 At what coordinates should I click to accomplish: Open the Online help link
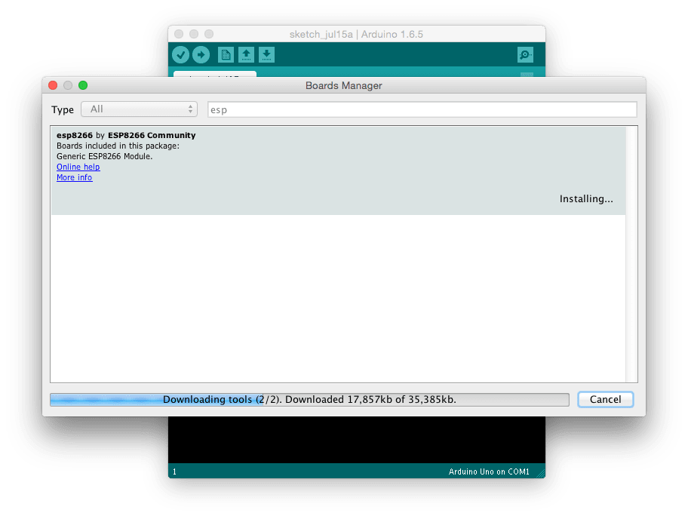pyautogui.click(x=78, y=167)
